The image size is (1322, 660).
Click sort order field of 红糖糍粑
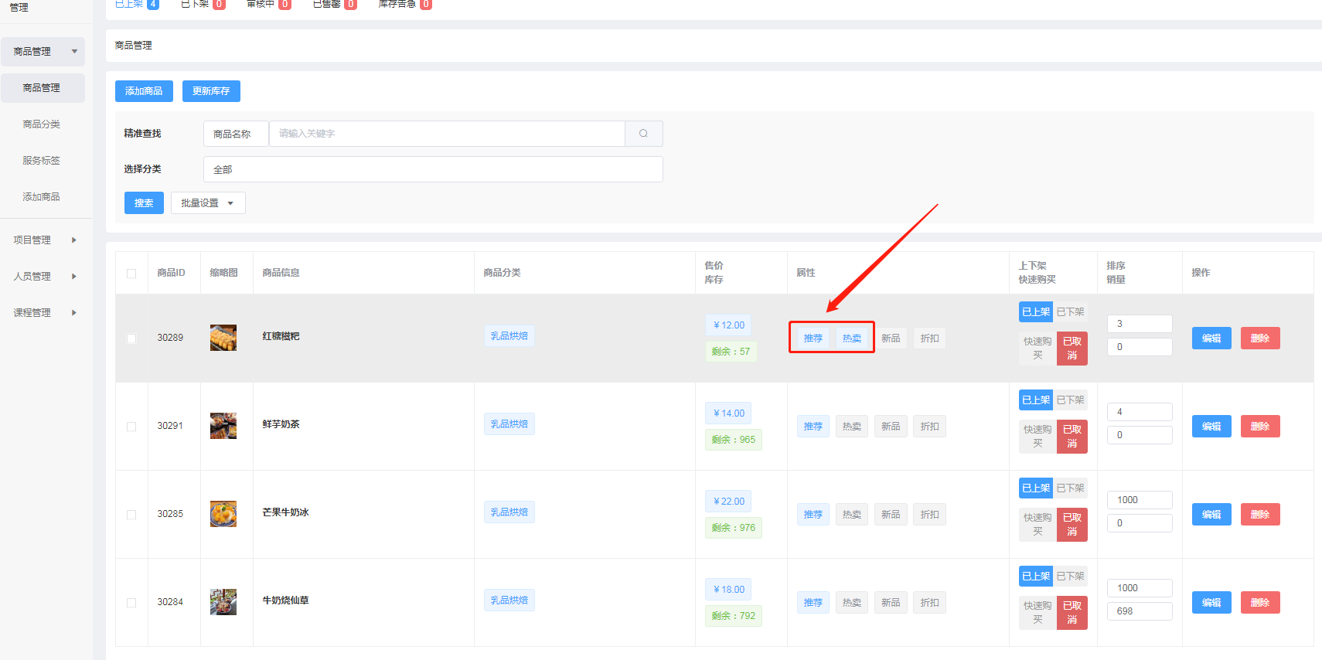point(1140,324)
